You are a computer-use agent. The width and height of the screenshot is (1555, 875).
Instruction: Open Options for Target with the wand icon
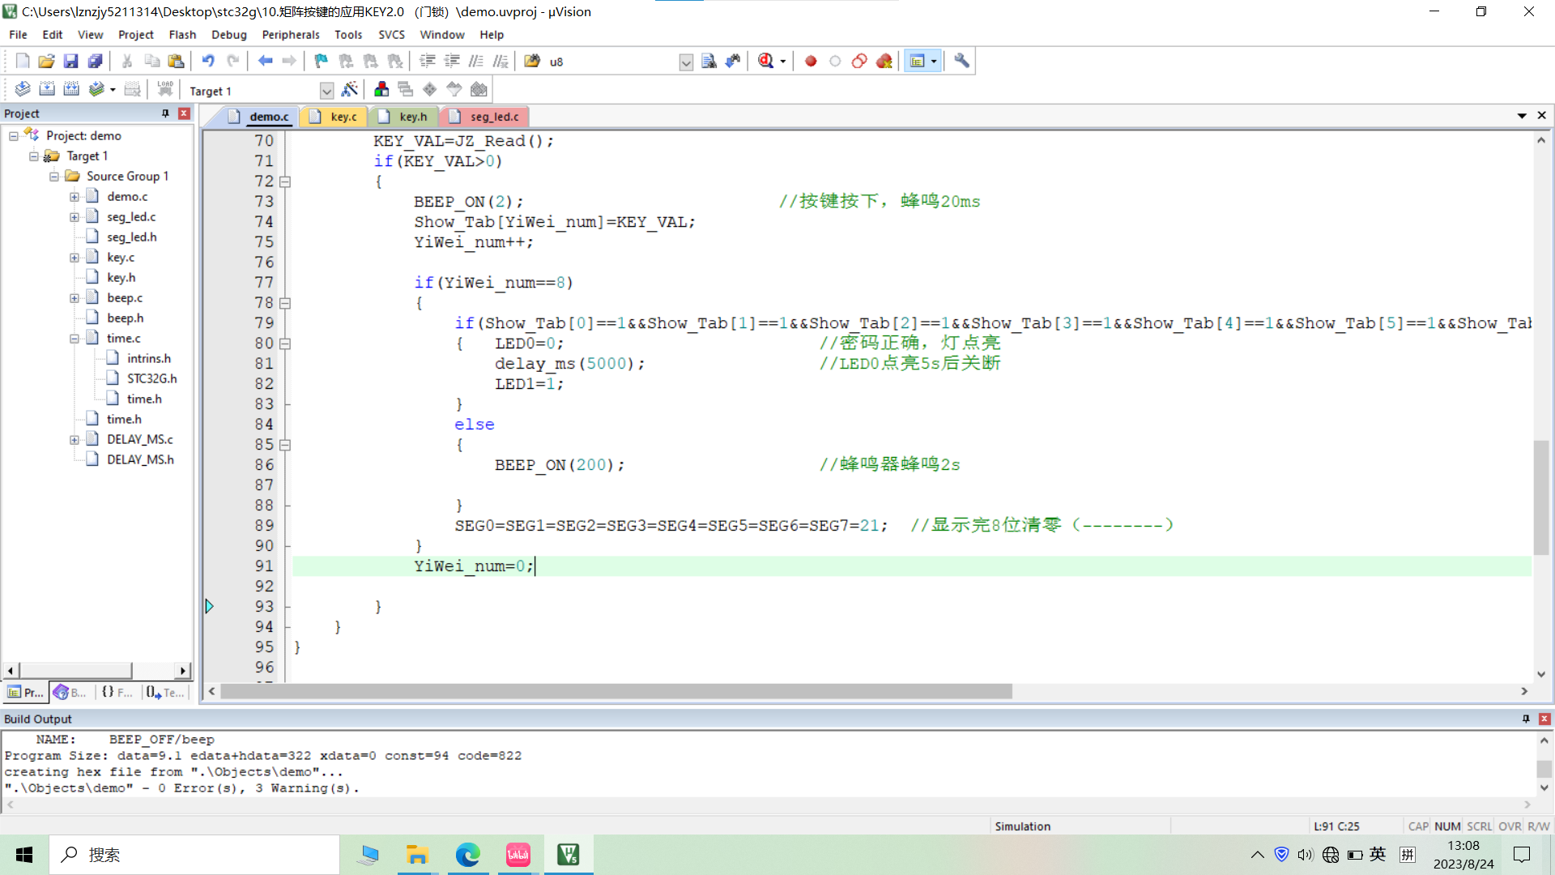point(350,89)
